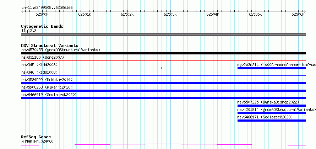Click the 62503k ruler tick label
Viewport: 316px width, 149px height.
tap(170, 14)
